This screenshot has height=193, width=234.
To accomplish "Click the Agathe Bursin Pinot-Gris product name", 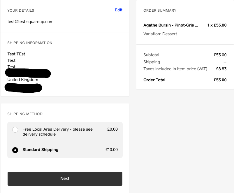I will click(x=170, y=25).
